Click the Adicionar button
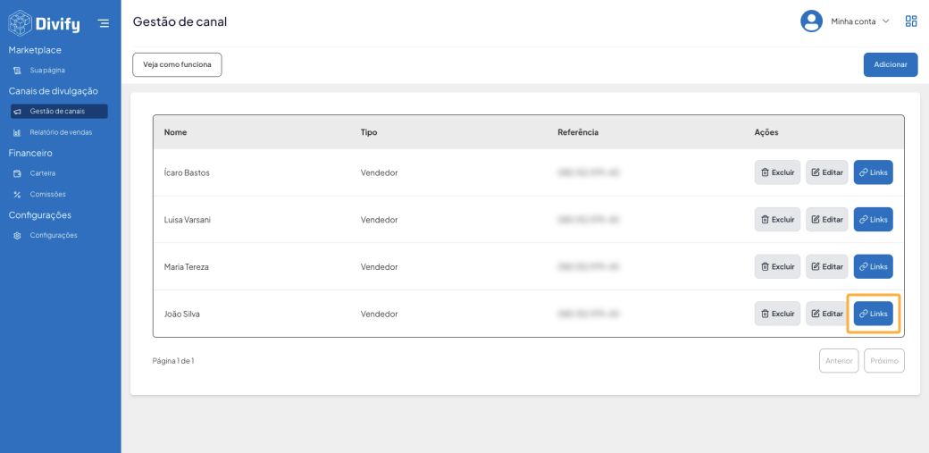929x453 pixels. (x=890, y=64)
